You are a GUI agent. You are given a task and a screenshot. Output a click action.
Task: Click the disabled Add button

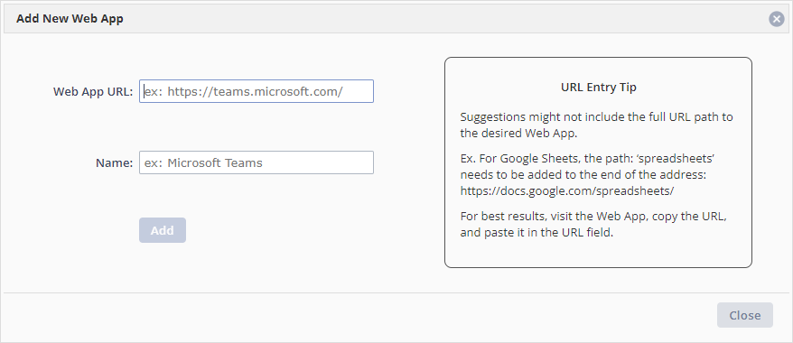coord(163,230)
